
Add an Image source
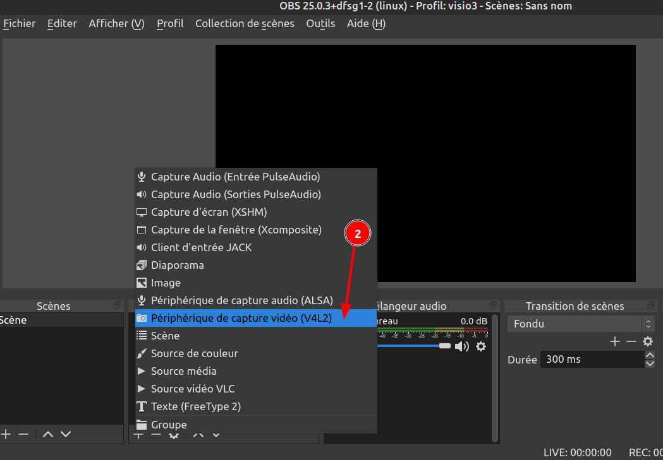(x=256, y=283)
